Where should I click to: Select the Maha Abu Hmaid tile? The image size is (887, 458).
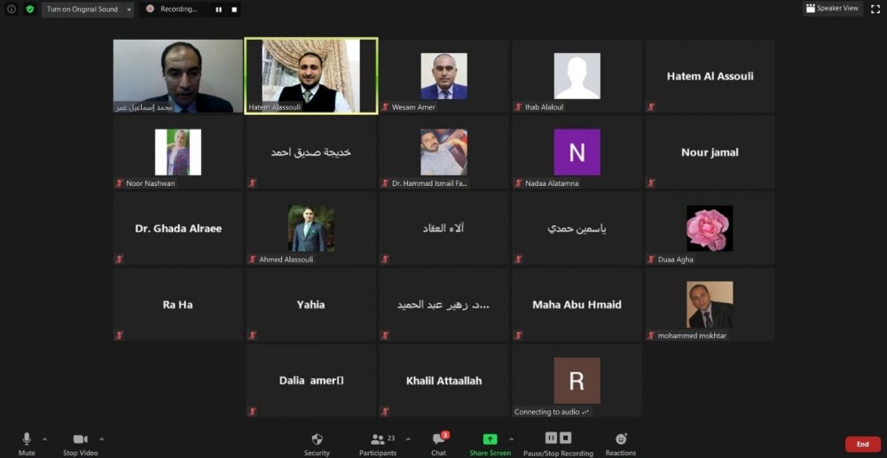click(577, 305)
